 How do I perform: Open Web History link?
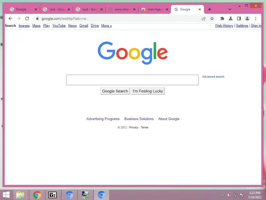(224, 26)
